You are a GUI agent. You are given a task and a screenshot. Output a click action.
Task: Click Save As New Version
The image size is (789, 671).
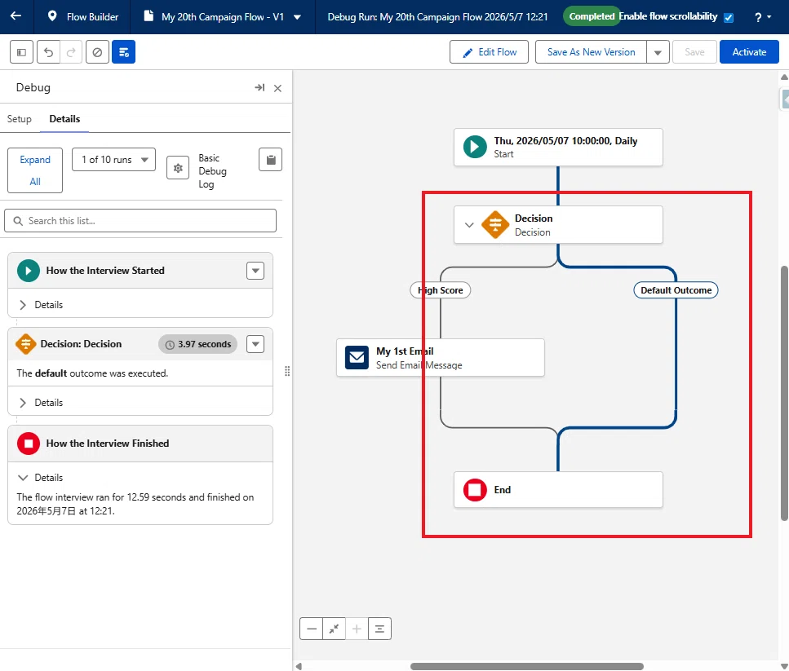tap(591, 51)
